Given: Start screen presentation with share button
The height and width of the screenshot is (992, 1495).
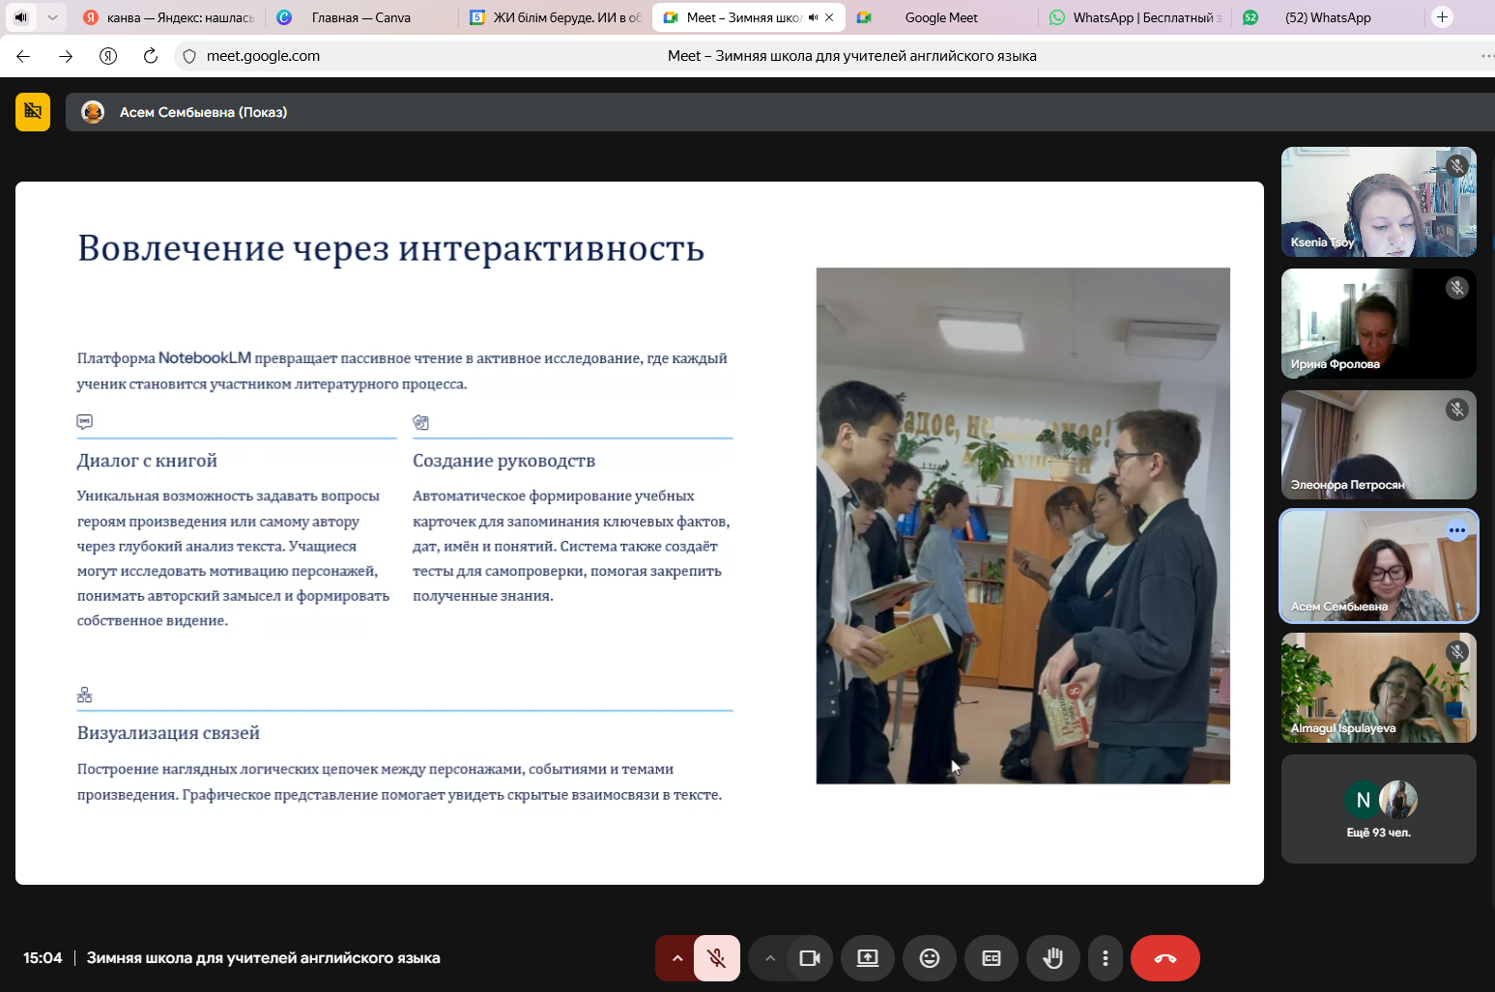Looking at the screenshot, I should (867, 958).
